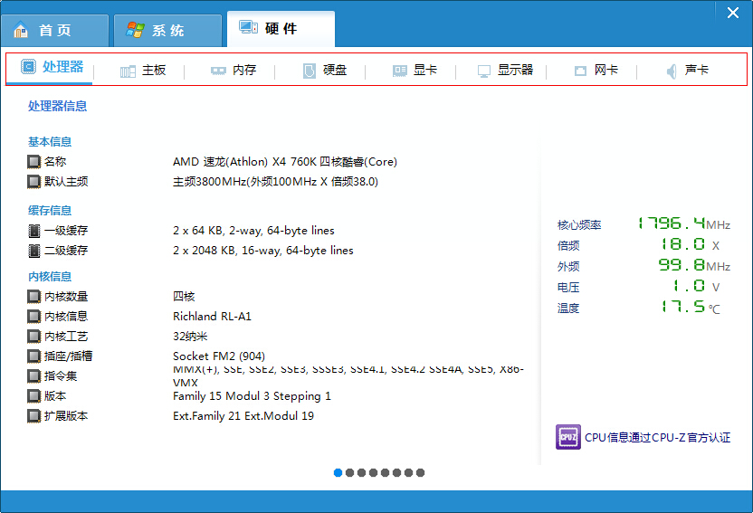Click the monitor (显示器) icon
Screen dimensions: 753x513
484,71
